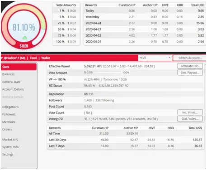
Task: Open the Inc. Votes button
Action: [x=190, y=112]
